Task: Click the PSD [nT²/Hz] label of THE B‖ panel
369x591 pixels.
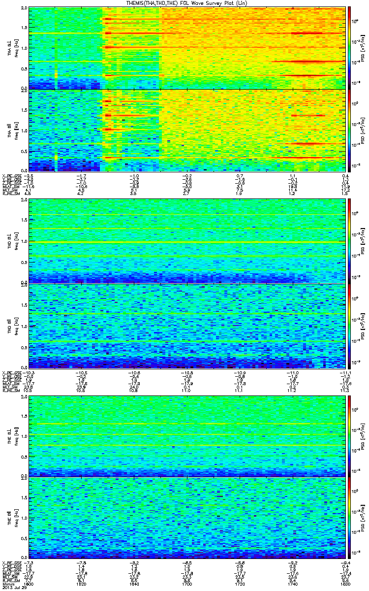Action: point(363,518)
